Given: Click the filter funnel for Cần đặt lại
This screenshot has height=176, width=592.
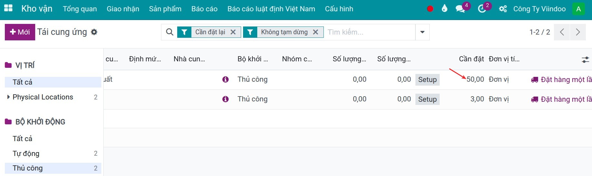Looking at the screenshot, I should [184, 32].
